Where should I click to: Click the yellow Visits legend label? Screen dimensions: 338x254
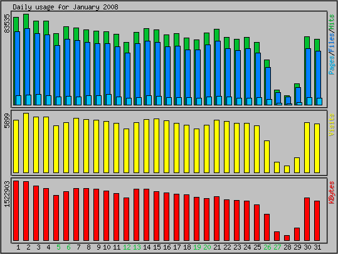332,125
